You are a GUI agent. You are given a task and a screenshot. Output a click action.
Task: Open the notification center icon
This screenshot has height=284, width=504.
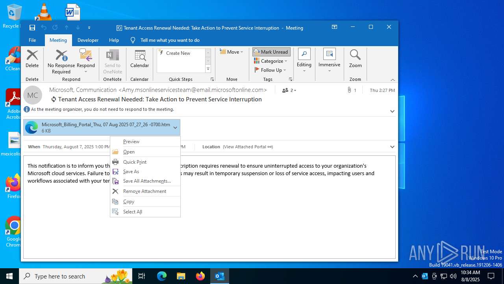pyautogui.click(x=491, y=276)
